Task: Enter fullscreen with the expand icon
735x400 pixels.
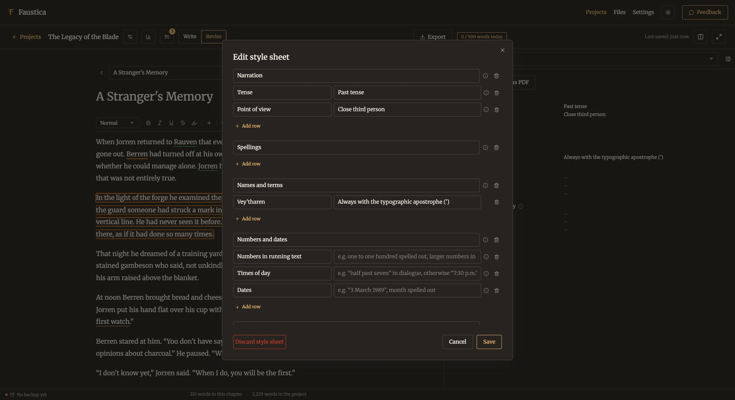Action: click(x=719, y=37)
